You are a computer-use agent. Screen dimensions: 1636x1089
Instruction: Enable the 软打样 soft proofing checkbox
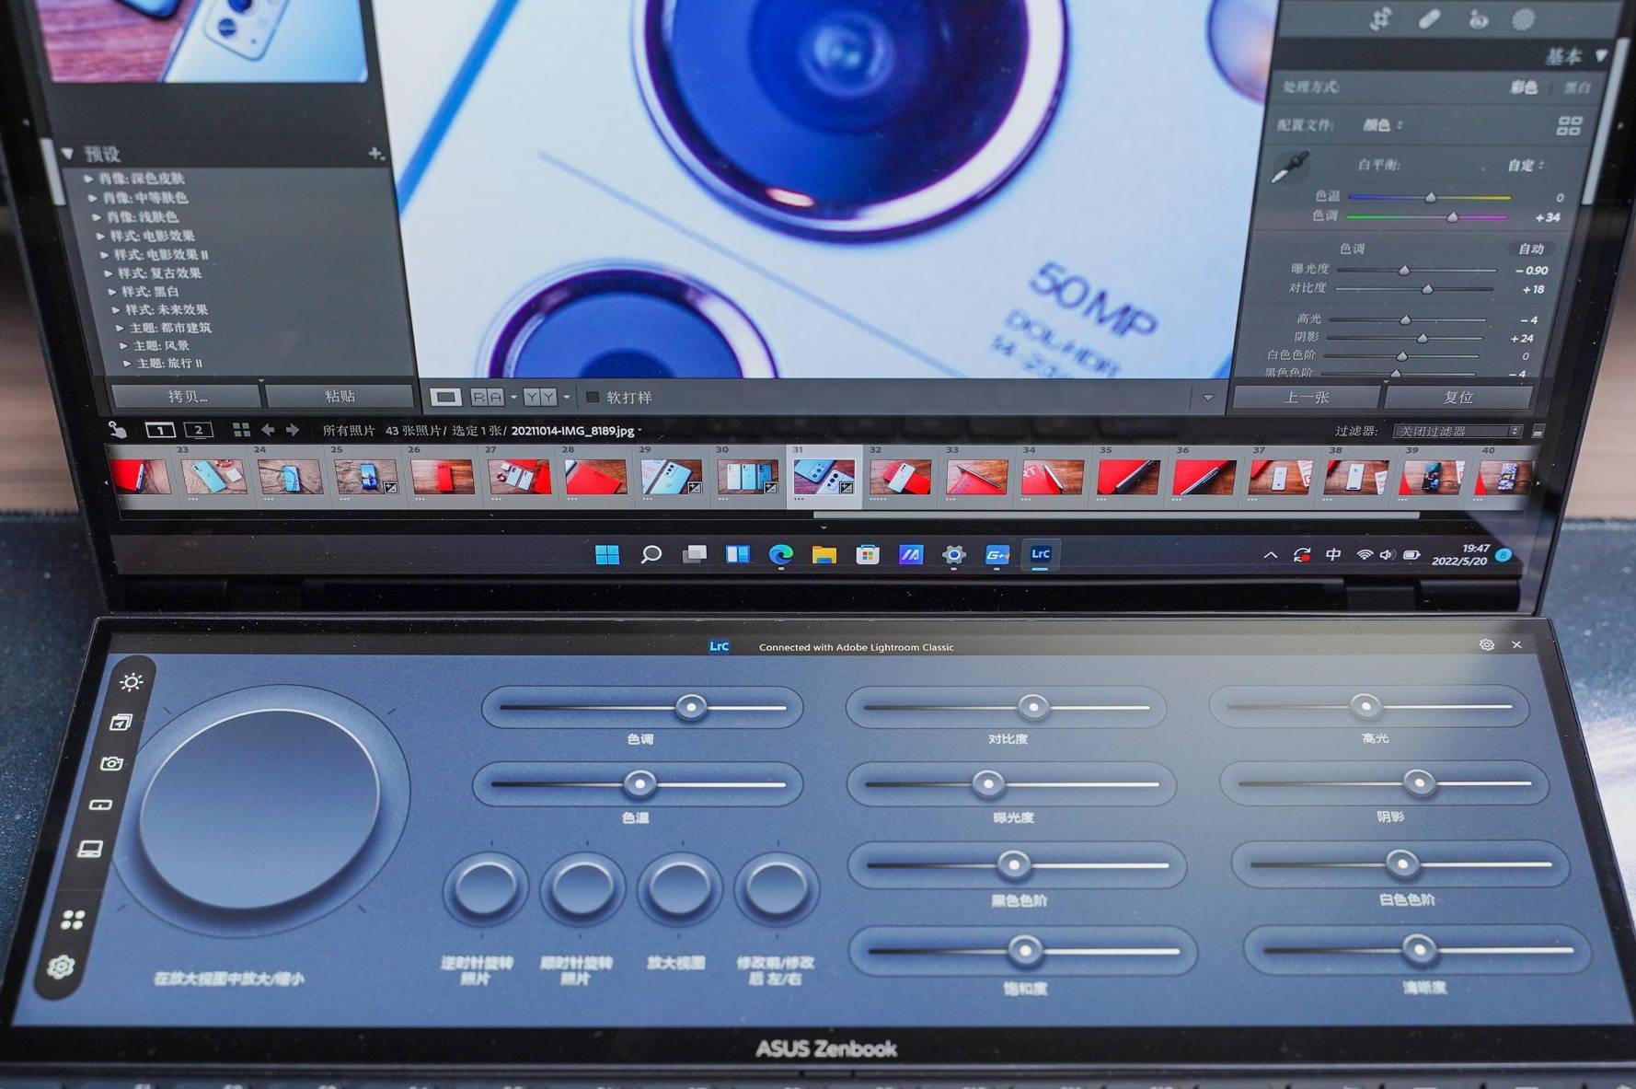click(x=593, y=397)
